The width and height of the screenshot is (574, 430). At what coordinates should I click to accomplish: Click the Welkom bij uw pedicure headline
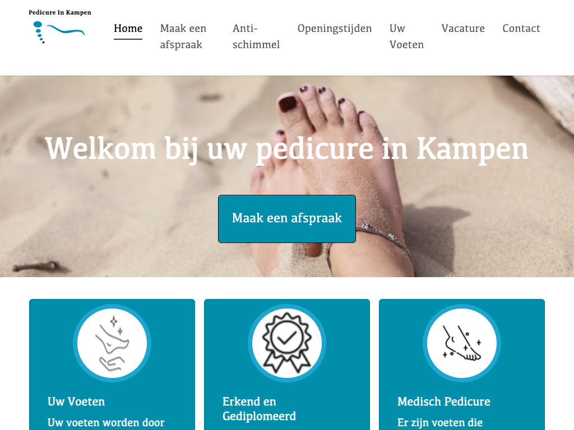286,149
